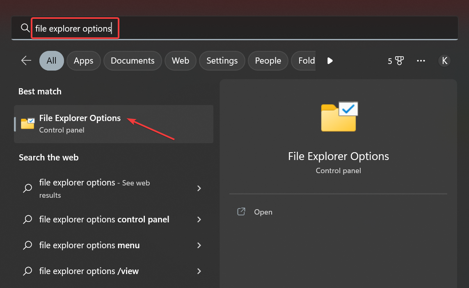
Task: Switch to the Documents filter
Action: coord(133,61)
